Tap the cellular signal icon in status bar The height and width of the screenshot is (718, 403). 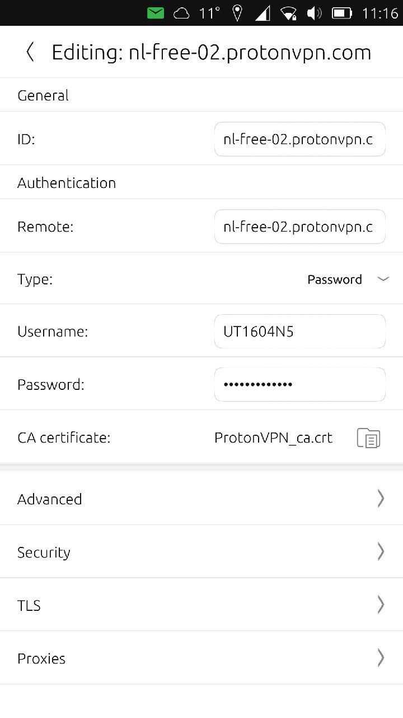click(x=263, y=13)
